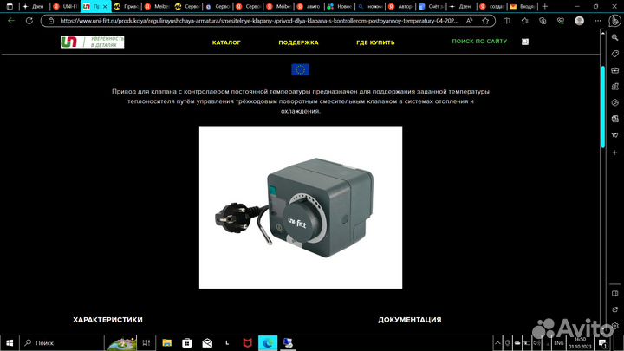Open split screen view in Edge

[507, 21]
